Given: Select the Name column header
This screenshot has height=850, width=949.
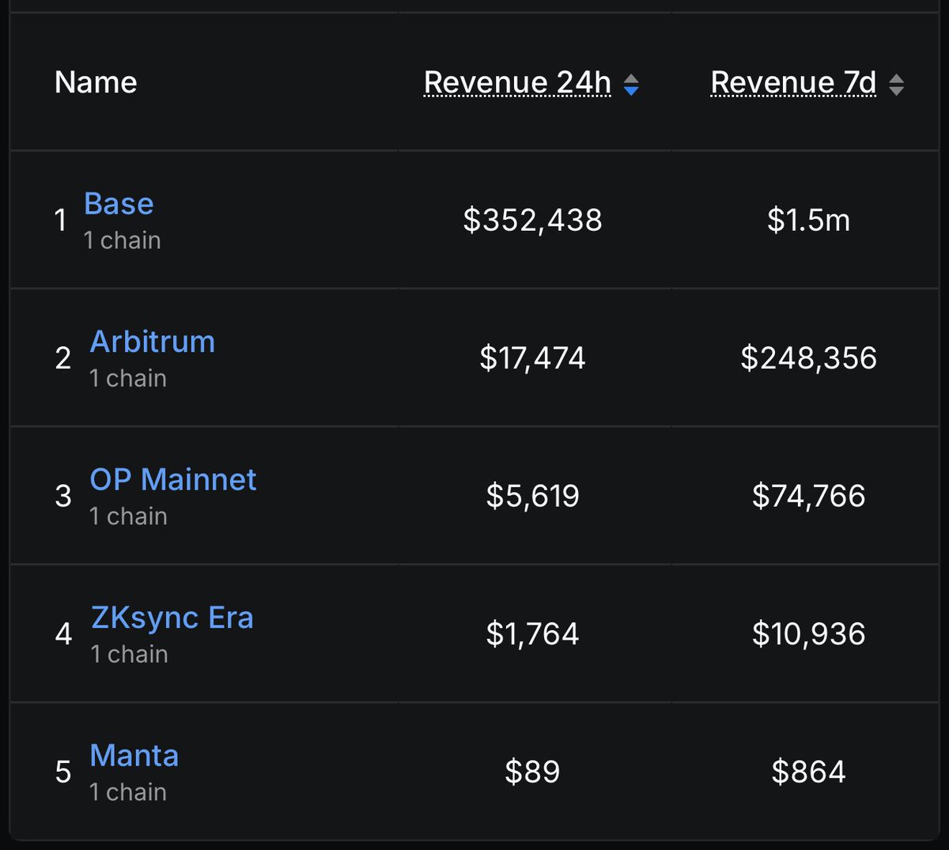Looking at the screenshot, I should point(96,82).
